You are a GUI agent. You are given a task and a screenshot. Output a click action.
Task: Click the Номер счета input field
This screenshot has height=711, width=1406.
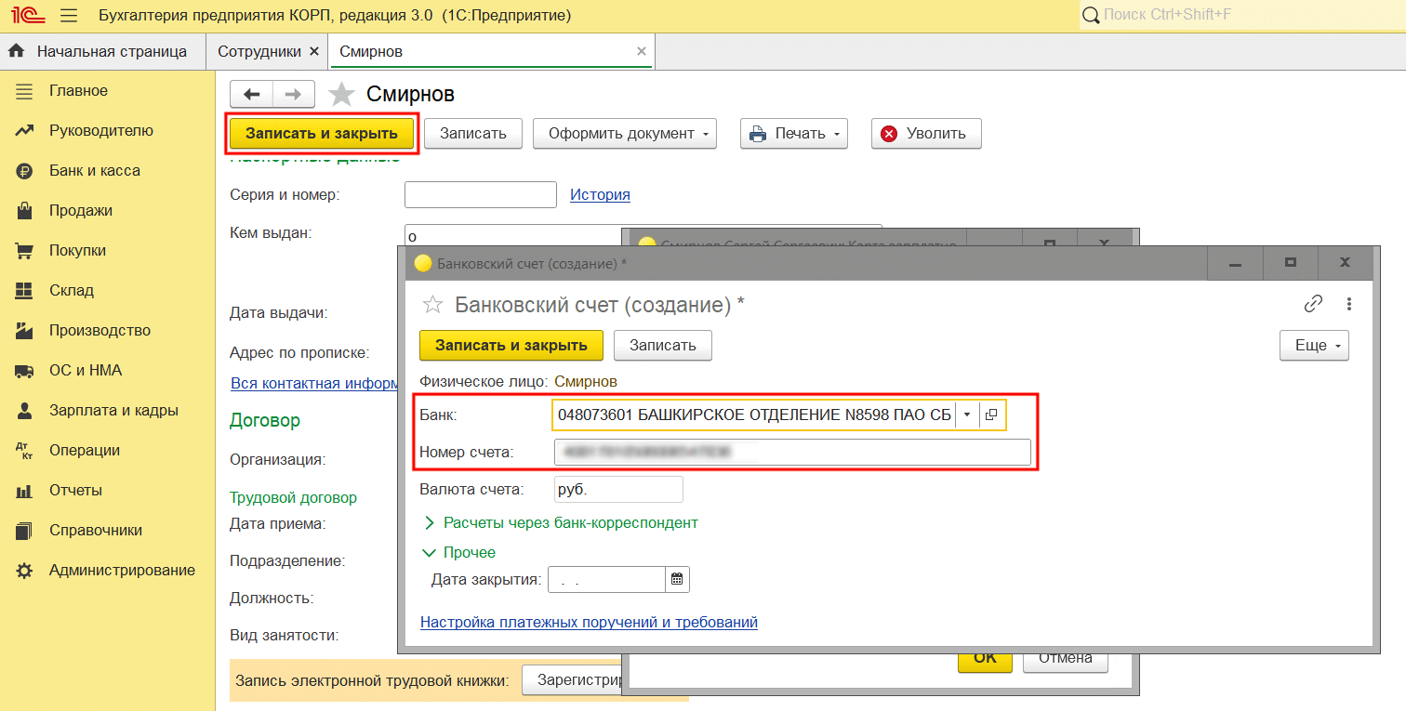coord(791,452)
